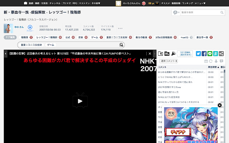229x143 pixels.
Task: Open RPG in the top navigation
Action: coord(75,3)
